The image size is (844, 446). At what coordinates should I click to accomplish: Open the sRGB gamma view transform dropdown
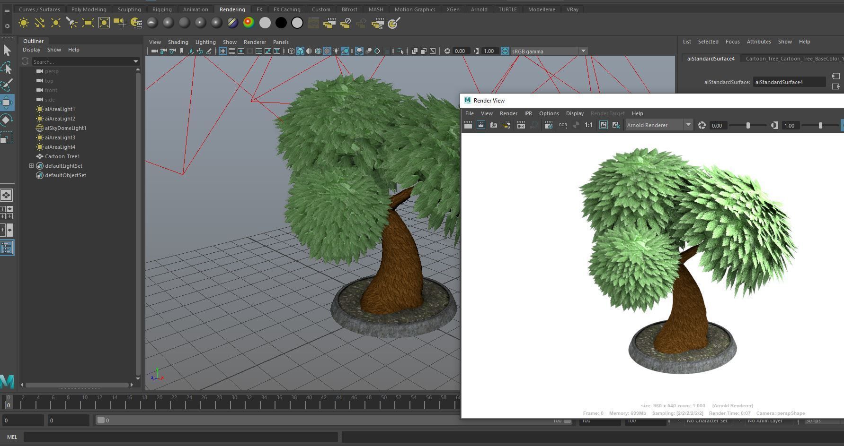click(x=583, y=51)
